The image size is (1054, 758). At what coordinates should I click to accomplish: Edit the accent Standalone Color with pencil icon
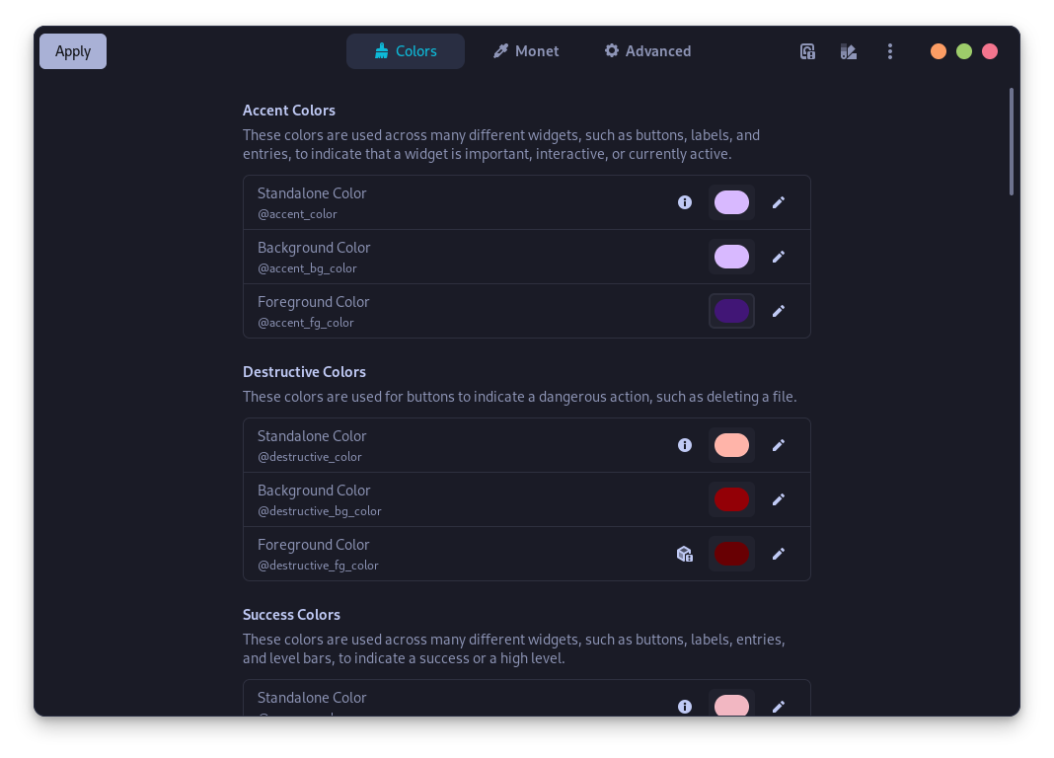pyautogui.click(x=779, y=201)
